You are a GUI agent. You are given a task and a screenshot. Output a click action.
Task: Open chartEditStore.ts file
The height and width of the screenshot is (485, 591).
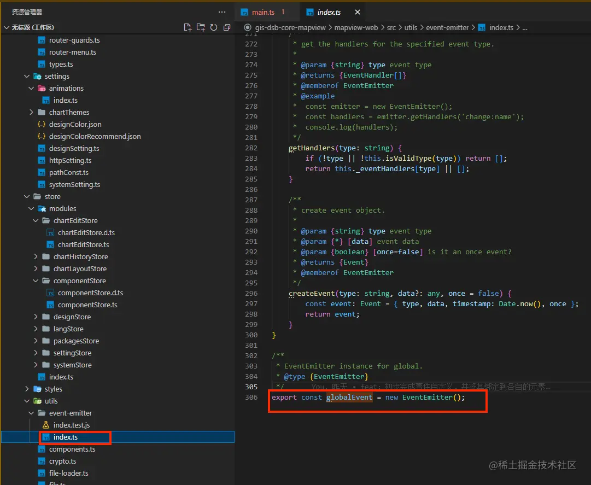(83, 244)
